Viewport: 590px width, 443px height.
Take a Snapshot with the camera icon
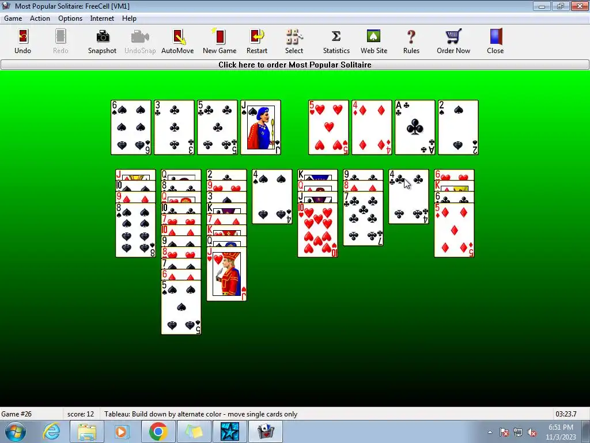(x=102, y=42)
